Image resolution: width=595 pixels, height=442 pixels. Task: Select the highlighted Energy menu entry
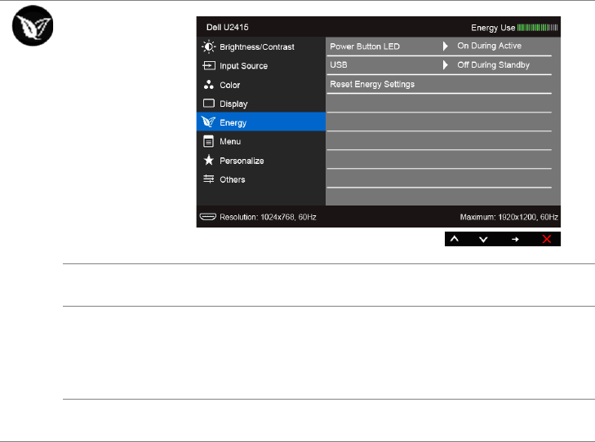[261, 122]
